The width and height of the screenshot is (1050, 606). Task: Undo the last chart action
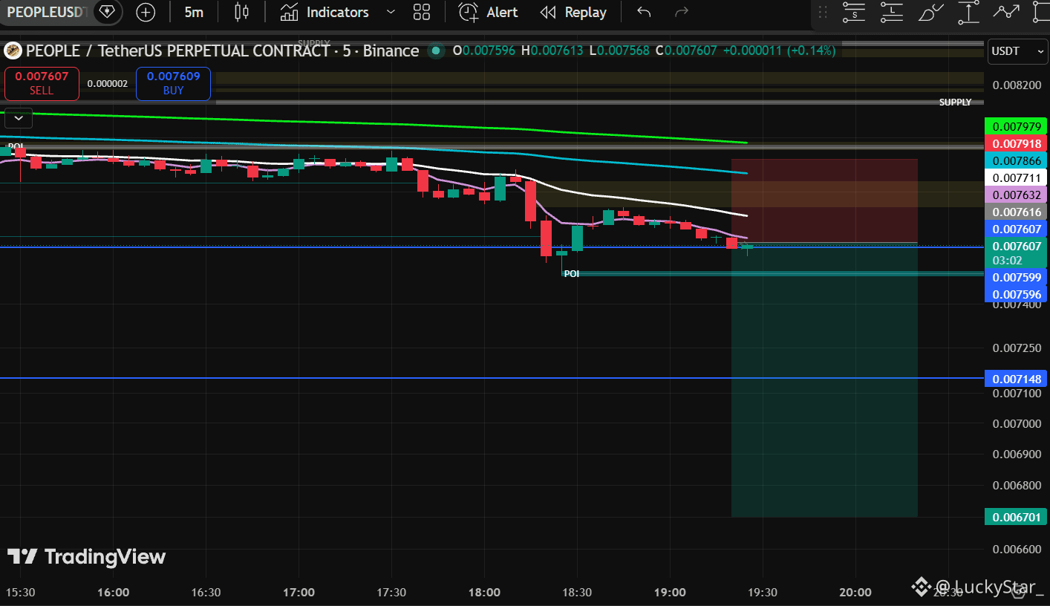(644, 12)
